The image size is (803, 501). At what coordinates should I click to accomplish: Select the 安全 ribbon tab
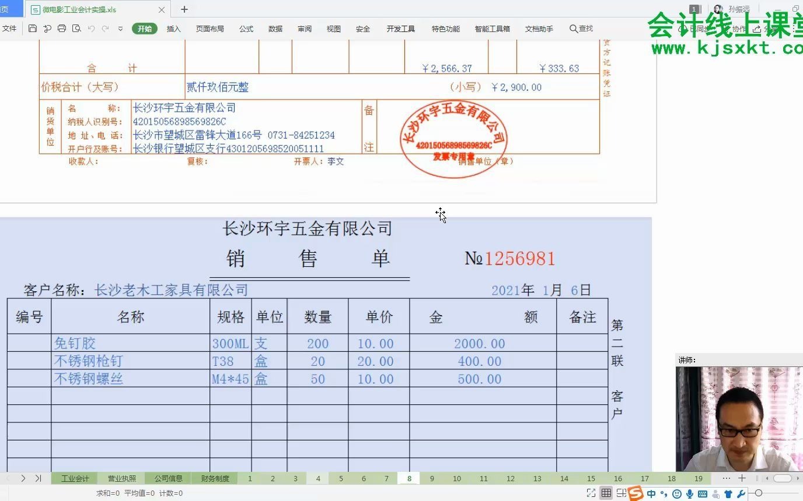(x=363, y=29)
